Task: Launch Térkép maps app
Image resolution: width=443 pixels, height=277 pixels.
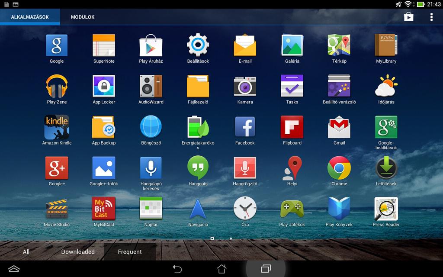Action: (339, 45)
